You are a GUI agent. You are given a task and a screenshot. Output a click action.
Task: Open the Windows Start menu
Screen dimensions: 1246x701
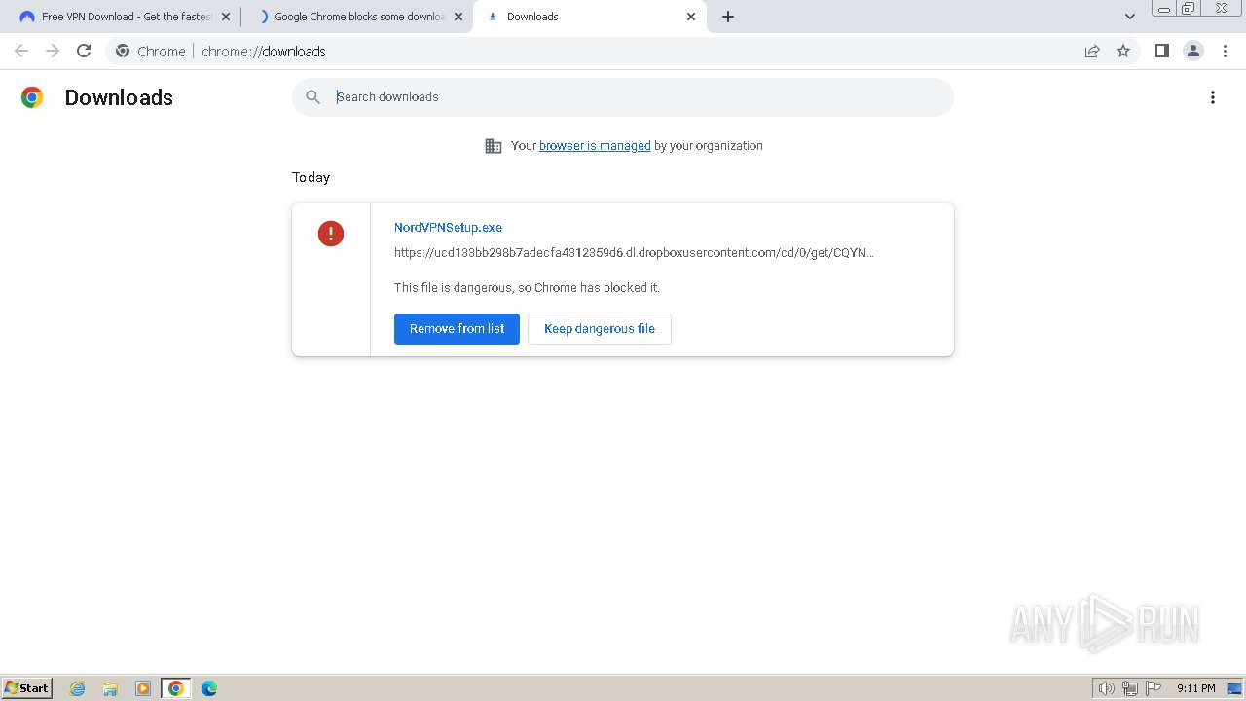point(27,688)
